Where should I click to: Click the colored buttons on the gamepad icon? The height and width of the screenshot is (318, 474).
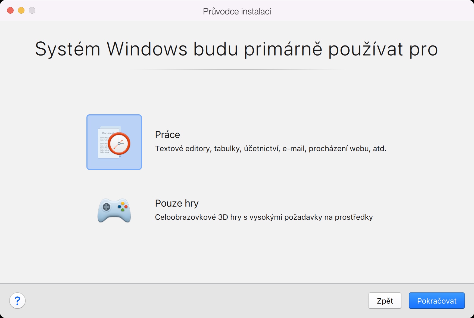(x=123, y=207)
